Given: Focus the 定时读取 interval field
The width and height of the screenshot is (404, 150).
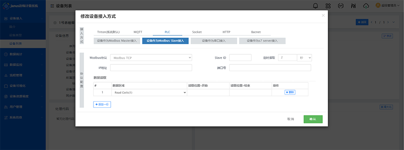Looking at the screenshot, I should (x=288, y=58).
